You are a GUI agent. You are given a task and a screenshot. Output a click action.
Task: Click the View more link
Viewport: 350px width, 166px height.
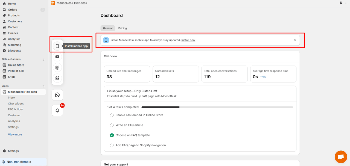[x=15, y=134]
